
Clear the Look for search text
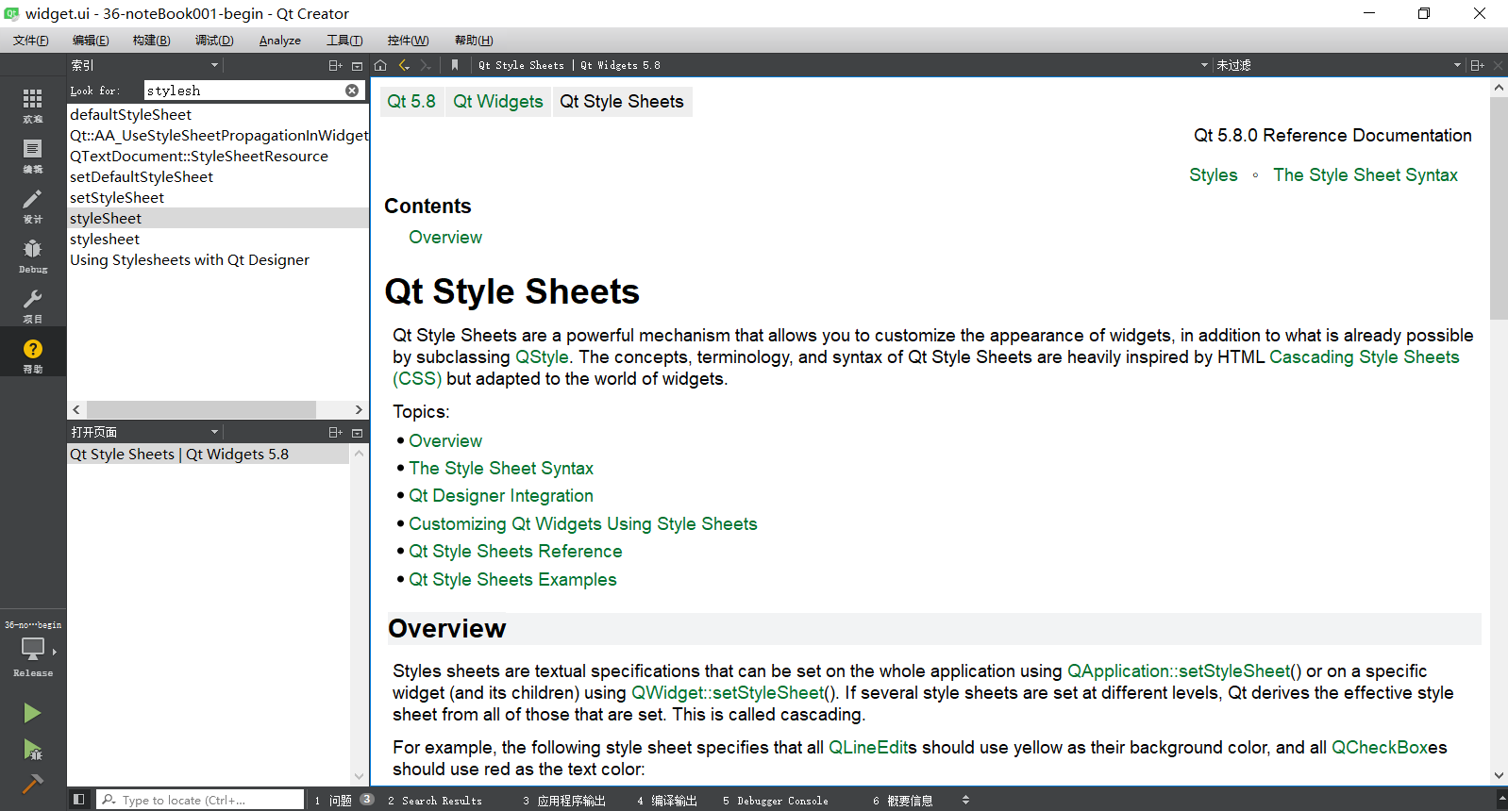352,91
